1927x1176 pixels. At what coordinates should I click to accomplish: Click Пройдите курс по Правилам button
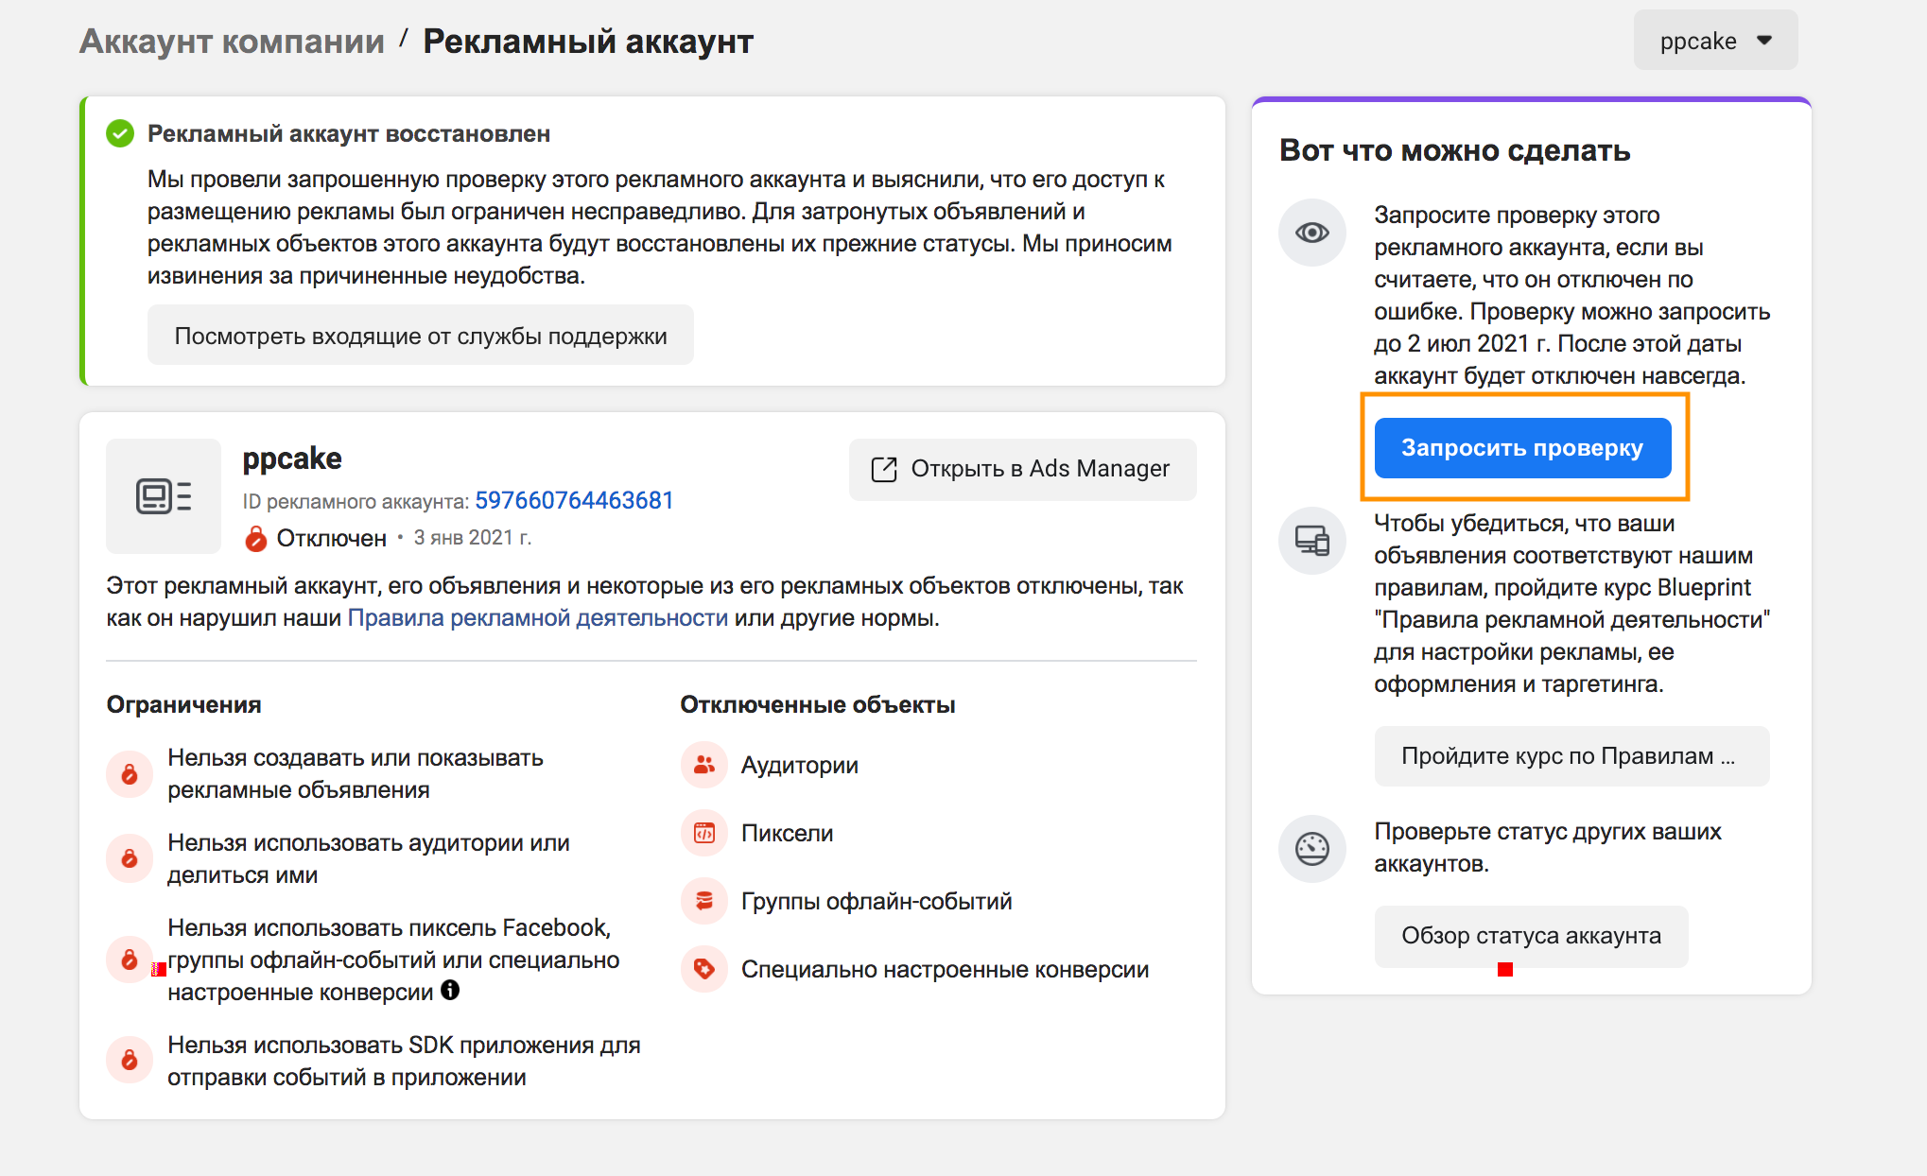(1571, 756)
